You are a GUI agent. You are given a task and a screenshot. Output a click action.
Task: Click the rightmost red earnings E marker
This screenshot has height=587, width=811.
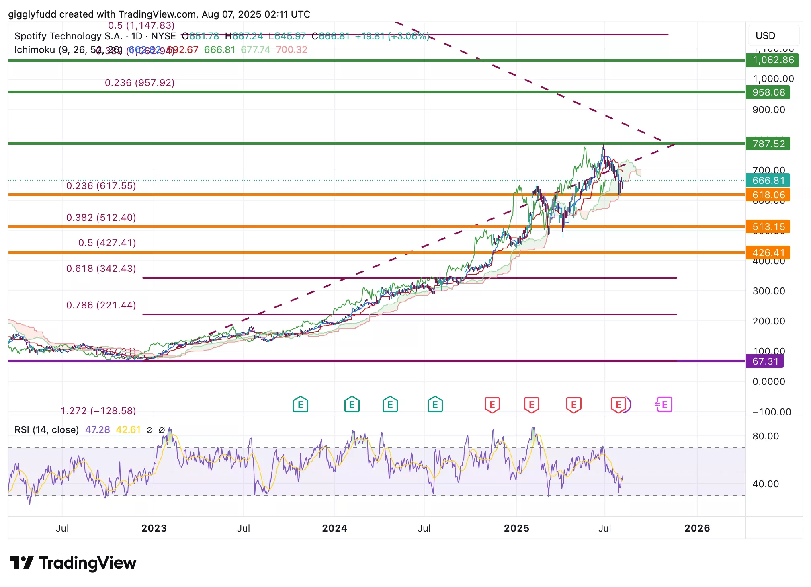point(618,404)
